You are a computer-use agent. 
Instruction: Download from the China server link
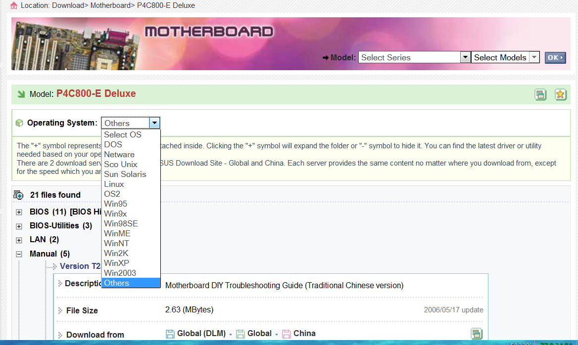click(304, 334)
